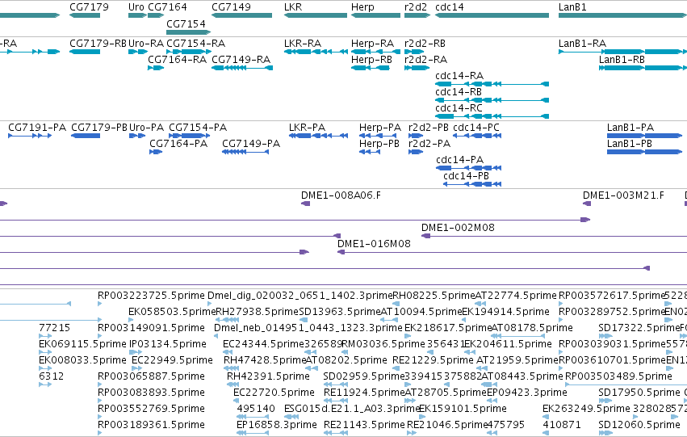The height and width of the screenshot is (437, 687).
Task: Click the Herp-RA transcript label
Action: tap(372, 44)
